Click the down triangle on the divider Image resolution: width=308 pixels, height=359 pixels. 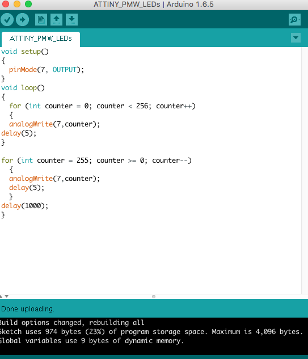(x=7, y=296)
